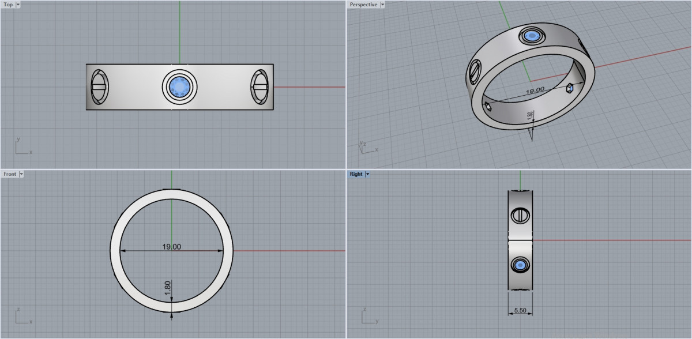The width and height of the screenshot is (692, 339).
Task: Expand the Front viewport dropdown arrow
Action: tap(21, 174)
